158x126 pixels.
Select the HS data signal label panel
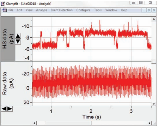(8, 39)
